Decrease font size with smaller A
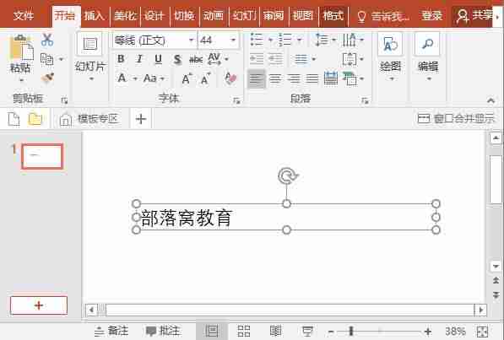This screenshot has height=340, width=504. tap(206, 78)
